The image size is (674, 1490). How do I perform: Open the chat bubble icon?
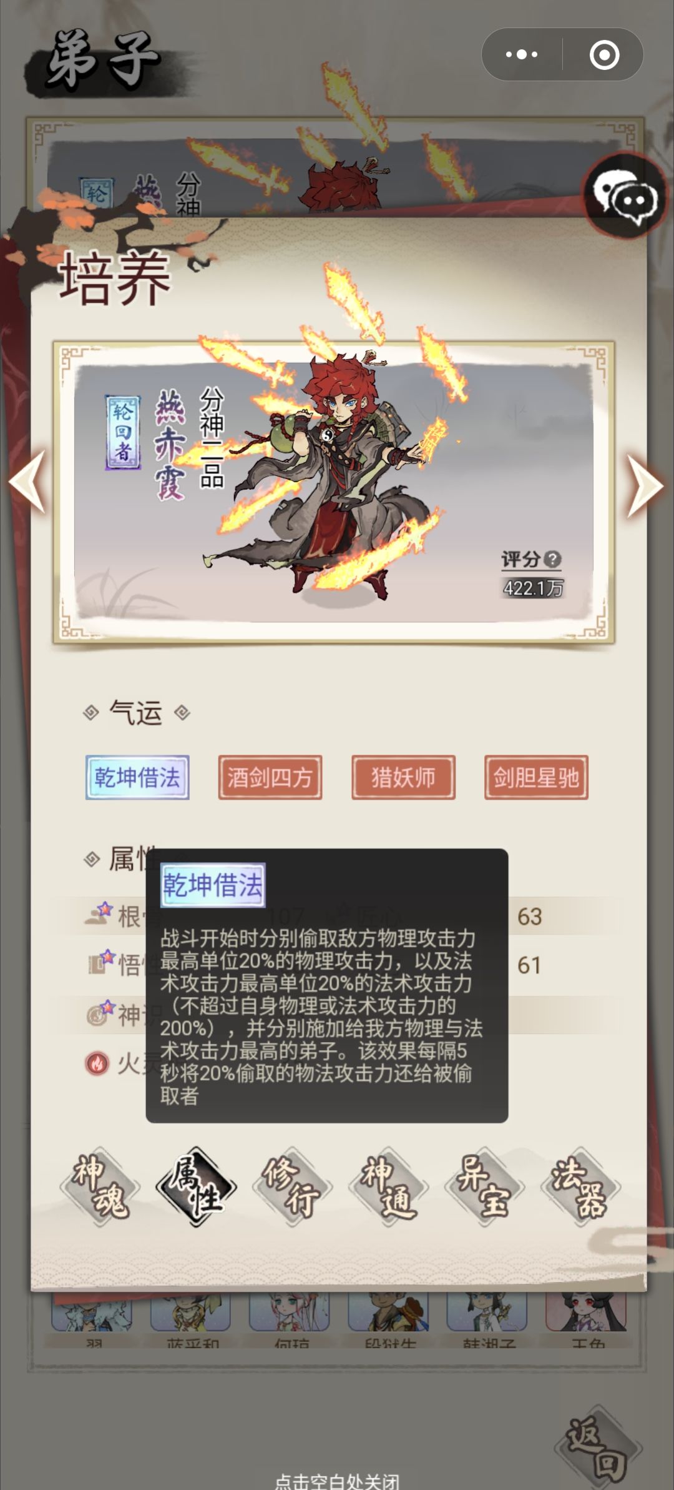625,196
